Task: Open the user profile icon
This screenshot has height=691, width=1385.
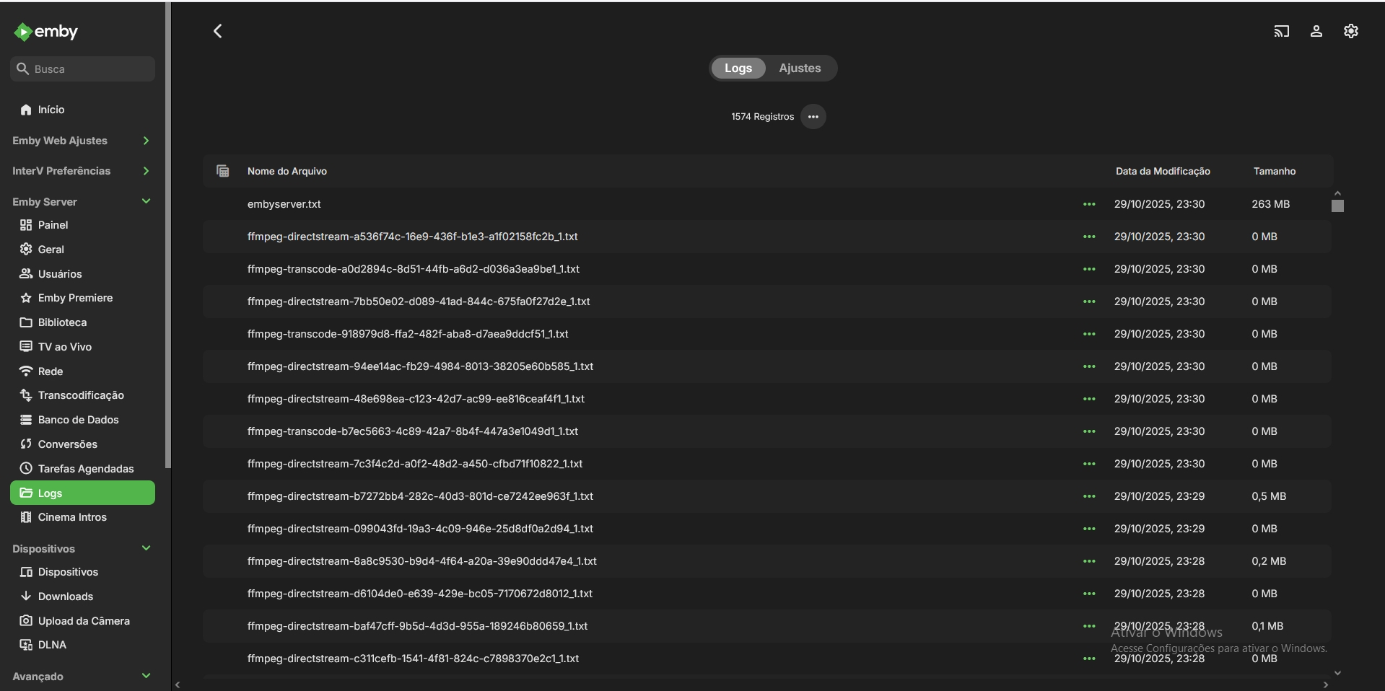Action: pyautogui.click(x=1316, y=31)
